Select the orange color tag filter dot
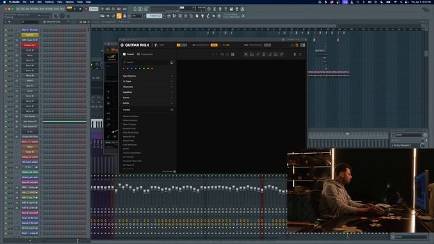 click(152, 68)
